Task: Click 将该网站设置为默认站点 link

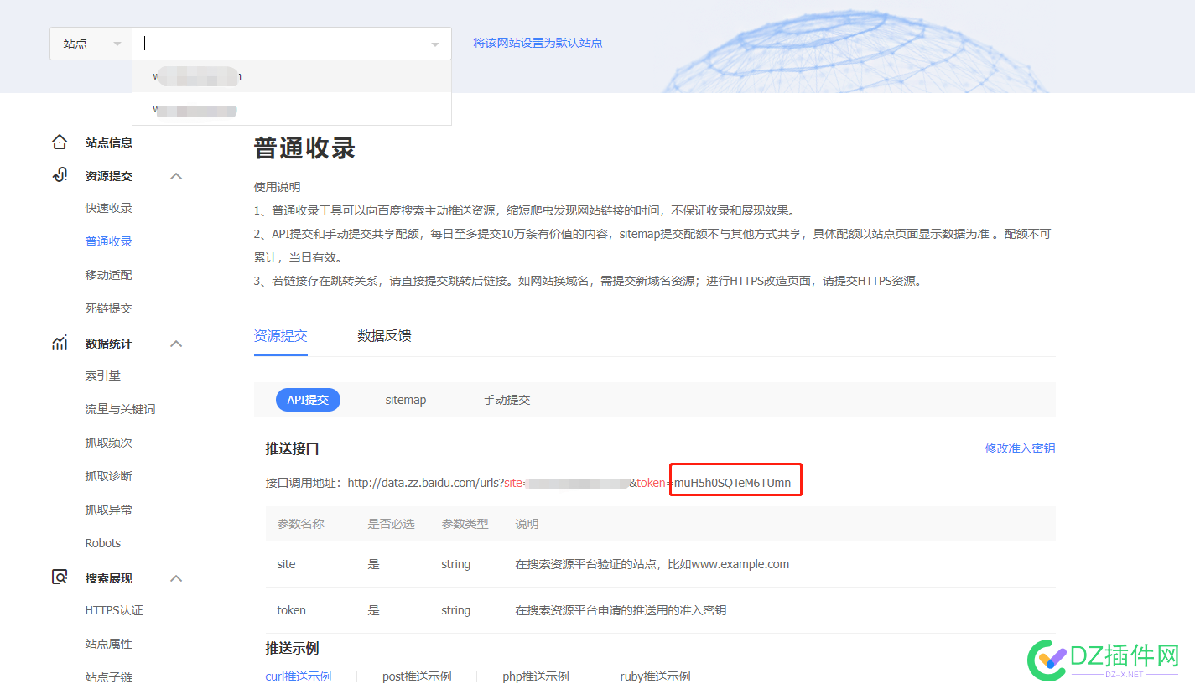Action: (x=538, y=43)
